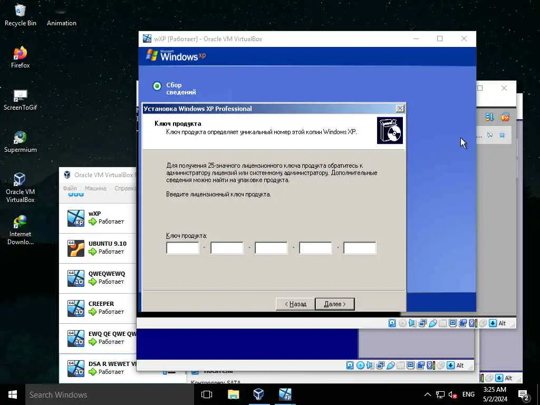Switch to VirtualBox Manager taskbar button

(258, 394)
